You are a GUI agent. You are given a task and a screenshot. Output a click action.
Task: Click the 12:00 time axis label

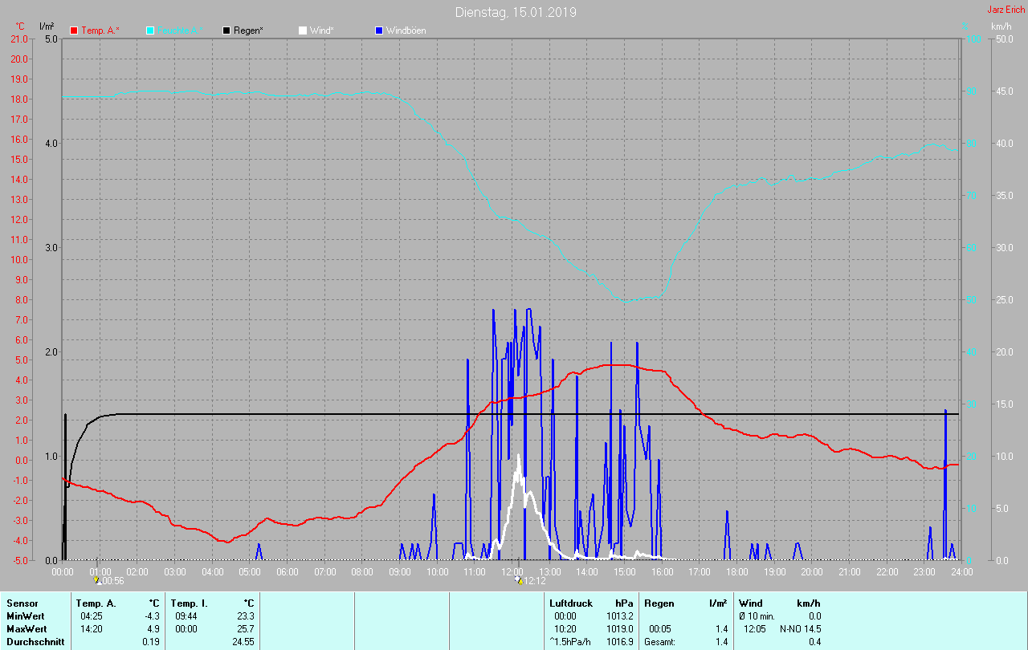(x=512, y=571)
